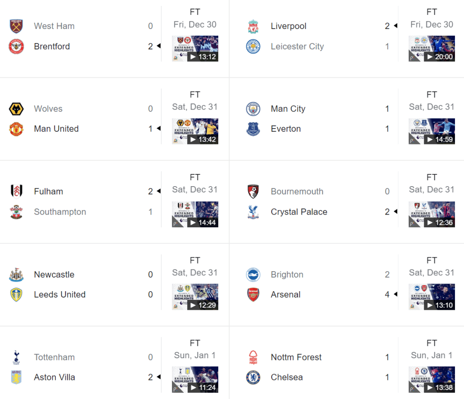This screenshot has height=399, width=464.
Task: Open the Leeds United team name link
Action: click(59, 295)
